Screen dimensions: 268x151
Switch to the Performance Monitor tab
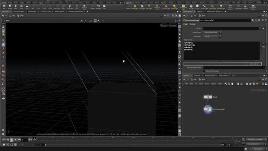click(214, 12)
